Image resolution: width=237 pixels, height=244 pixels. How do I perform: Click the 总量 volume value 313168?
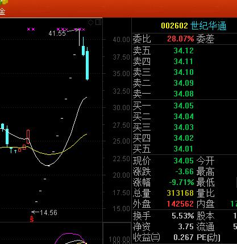point(180,193)
